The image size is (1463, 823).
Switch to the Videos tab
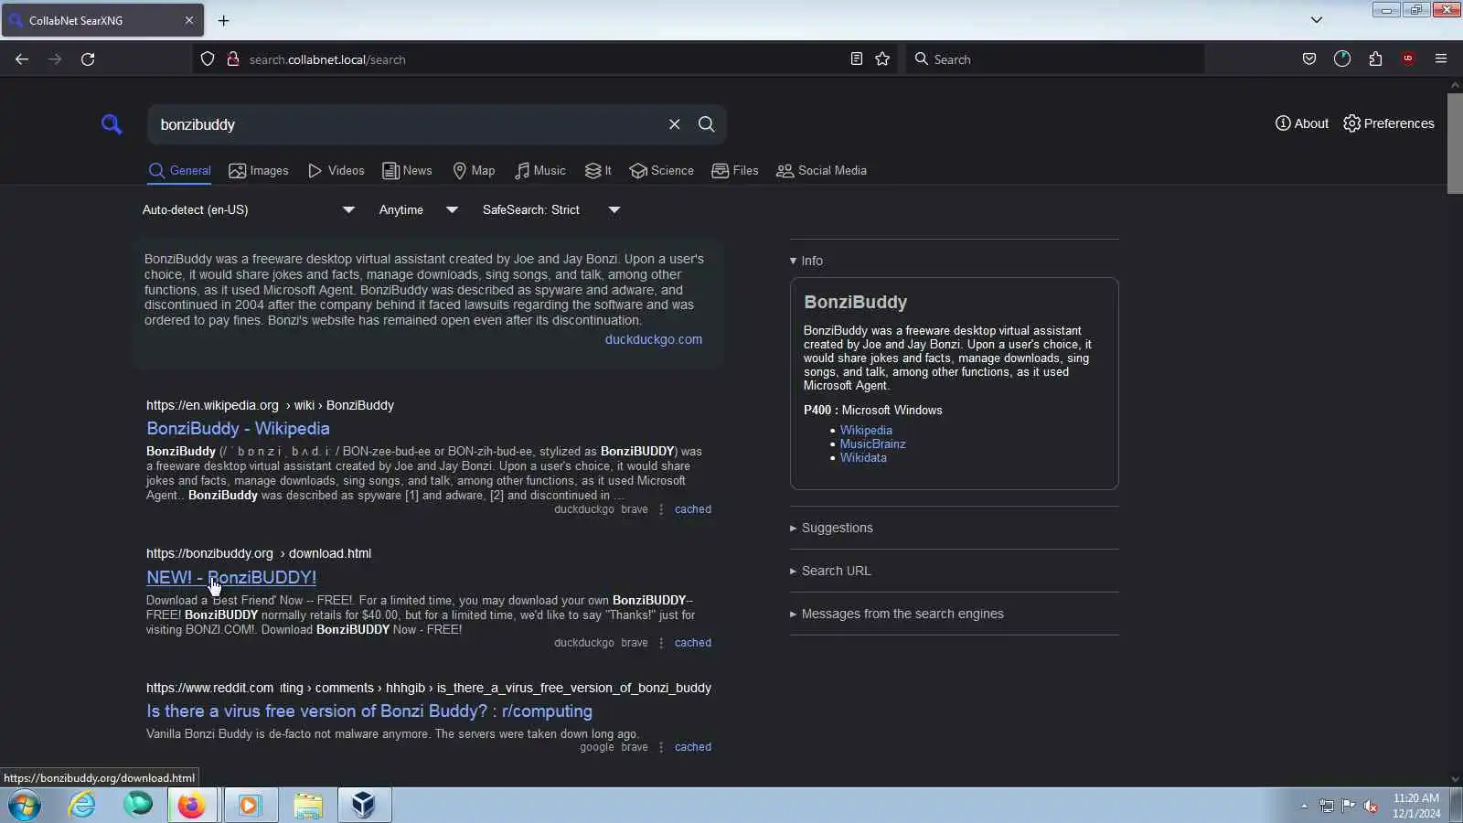coord(336,171)
